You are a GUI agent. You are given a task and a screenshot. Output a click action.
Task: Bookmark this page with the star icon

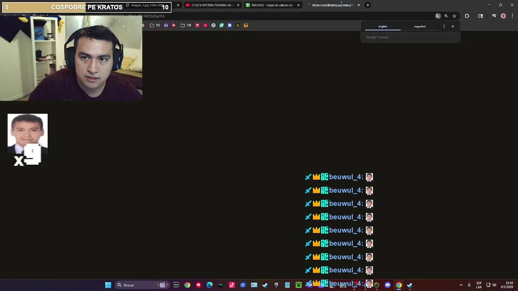coord(454,16)
